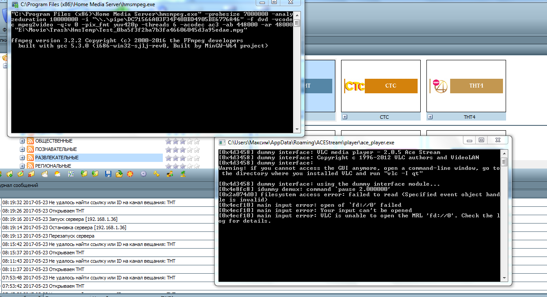Click the red starburst icon in toolbar

[x=130, y=174]
